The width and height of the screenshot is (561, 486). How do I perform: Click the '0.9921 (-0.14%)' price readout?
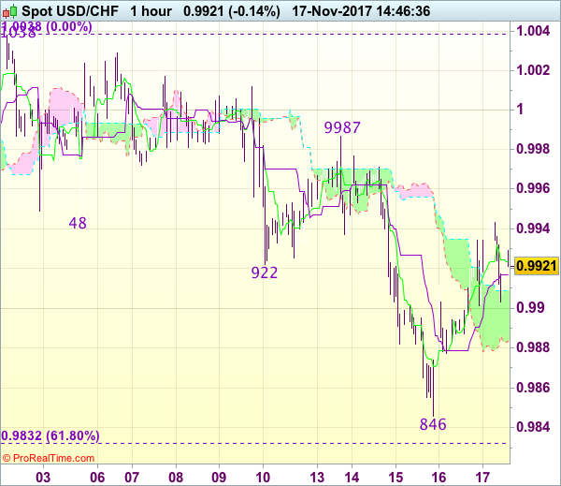232,11
